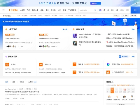Click the banner's blue details button
Screen dimensions: 140x105
[96, 3]
